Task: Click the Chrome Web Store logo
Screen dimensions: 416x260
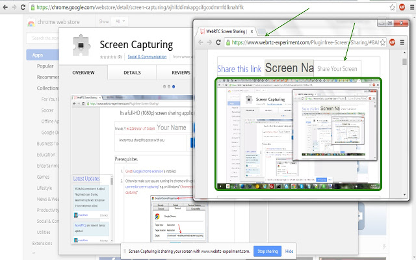Action: [x=53, y=22]
